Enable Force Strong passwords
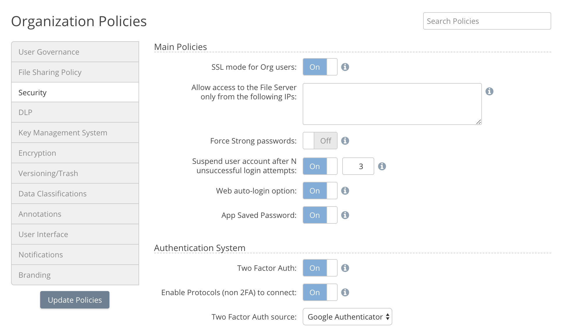This screenshot has height=330, width=564. click(319, 141)
